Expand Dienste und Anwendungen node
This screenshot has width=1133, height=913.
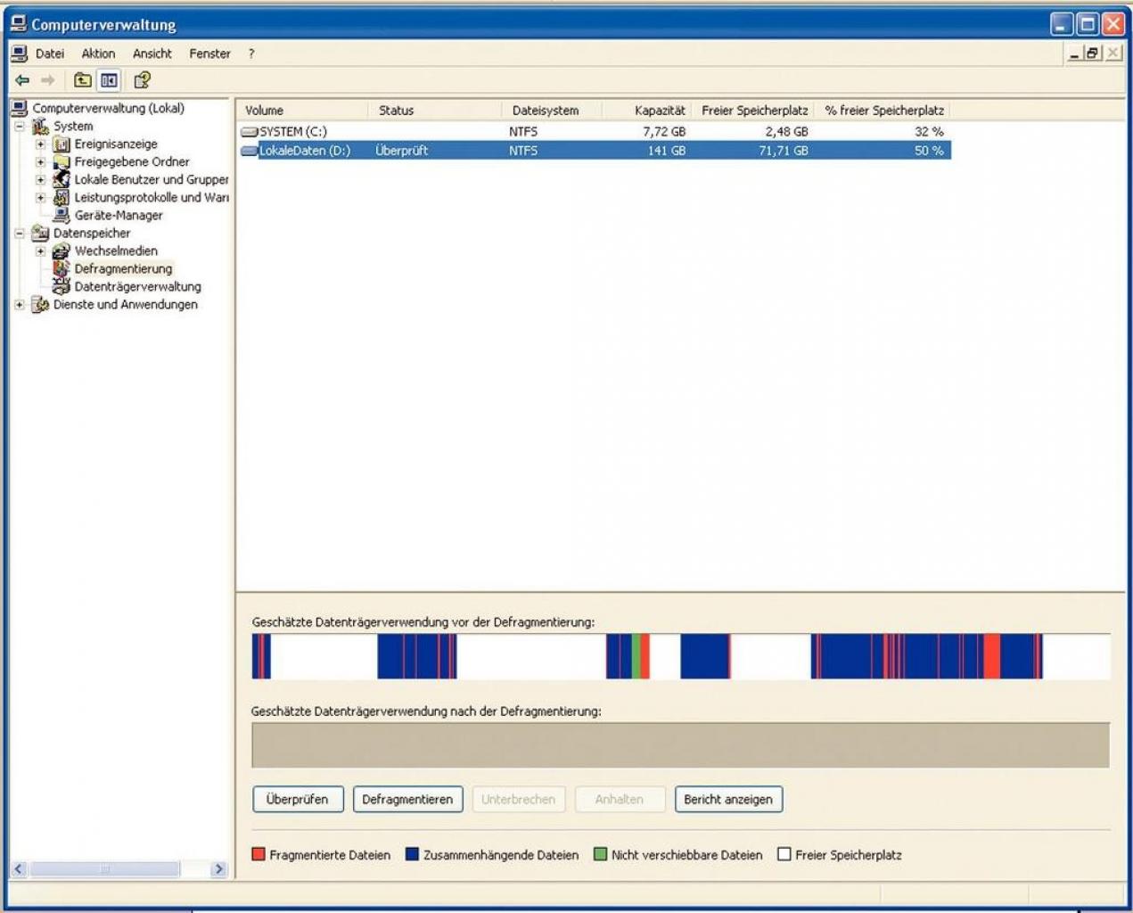[20, 304]
